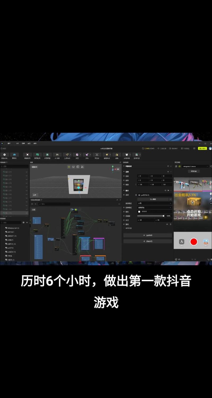Expand the first layer item chevron

pos(26,172)
